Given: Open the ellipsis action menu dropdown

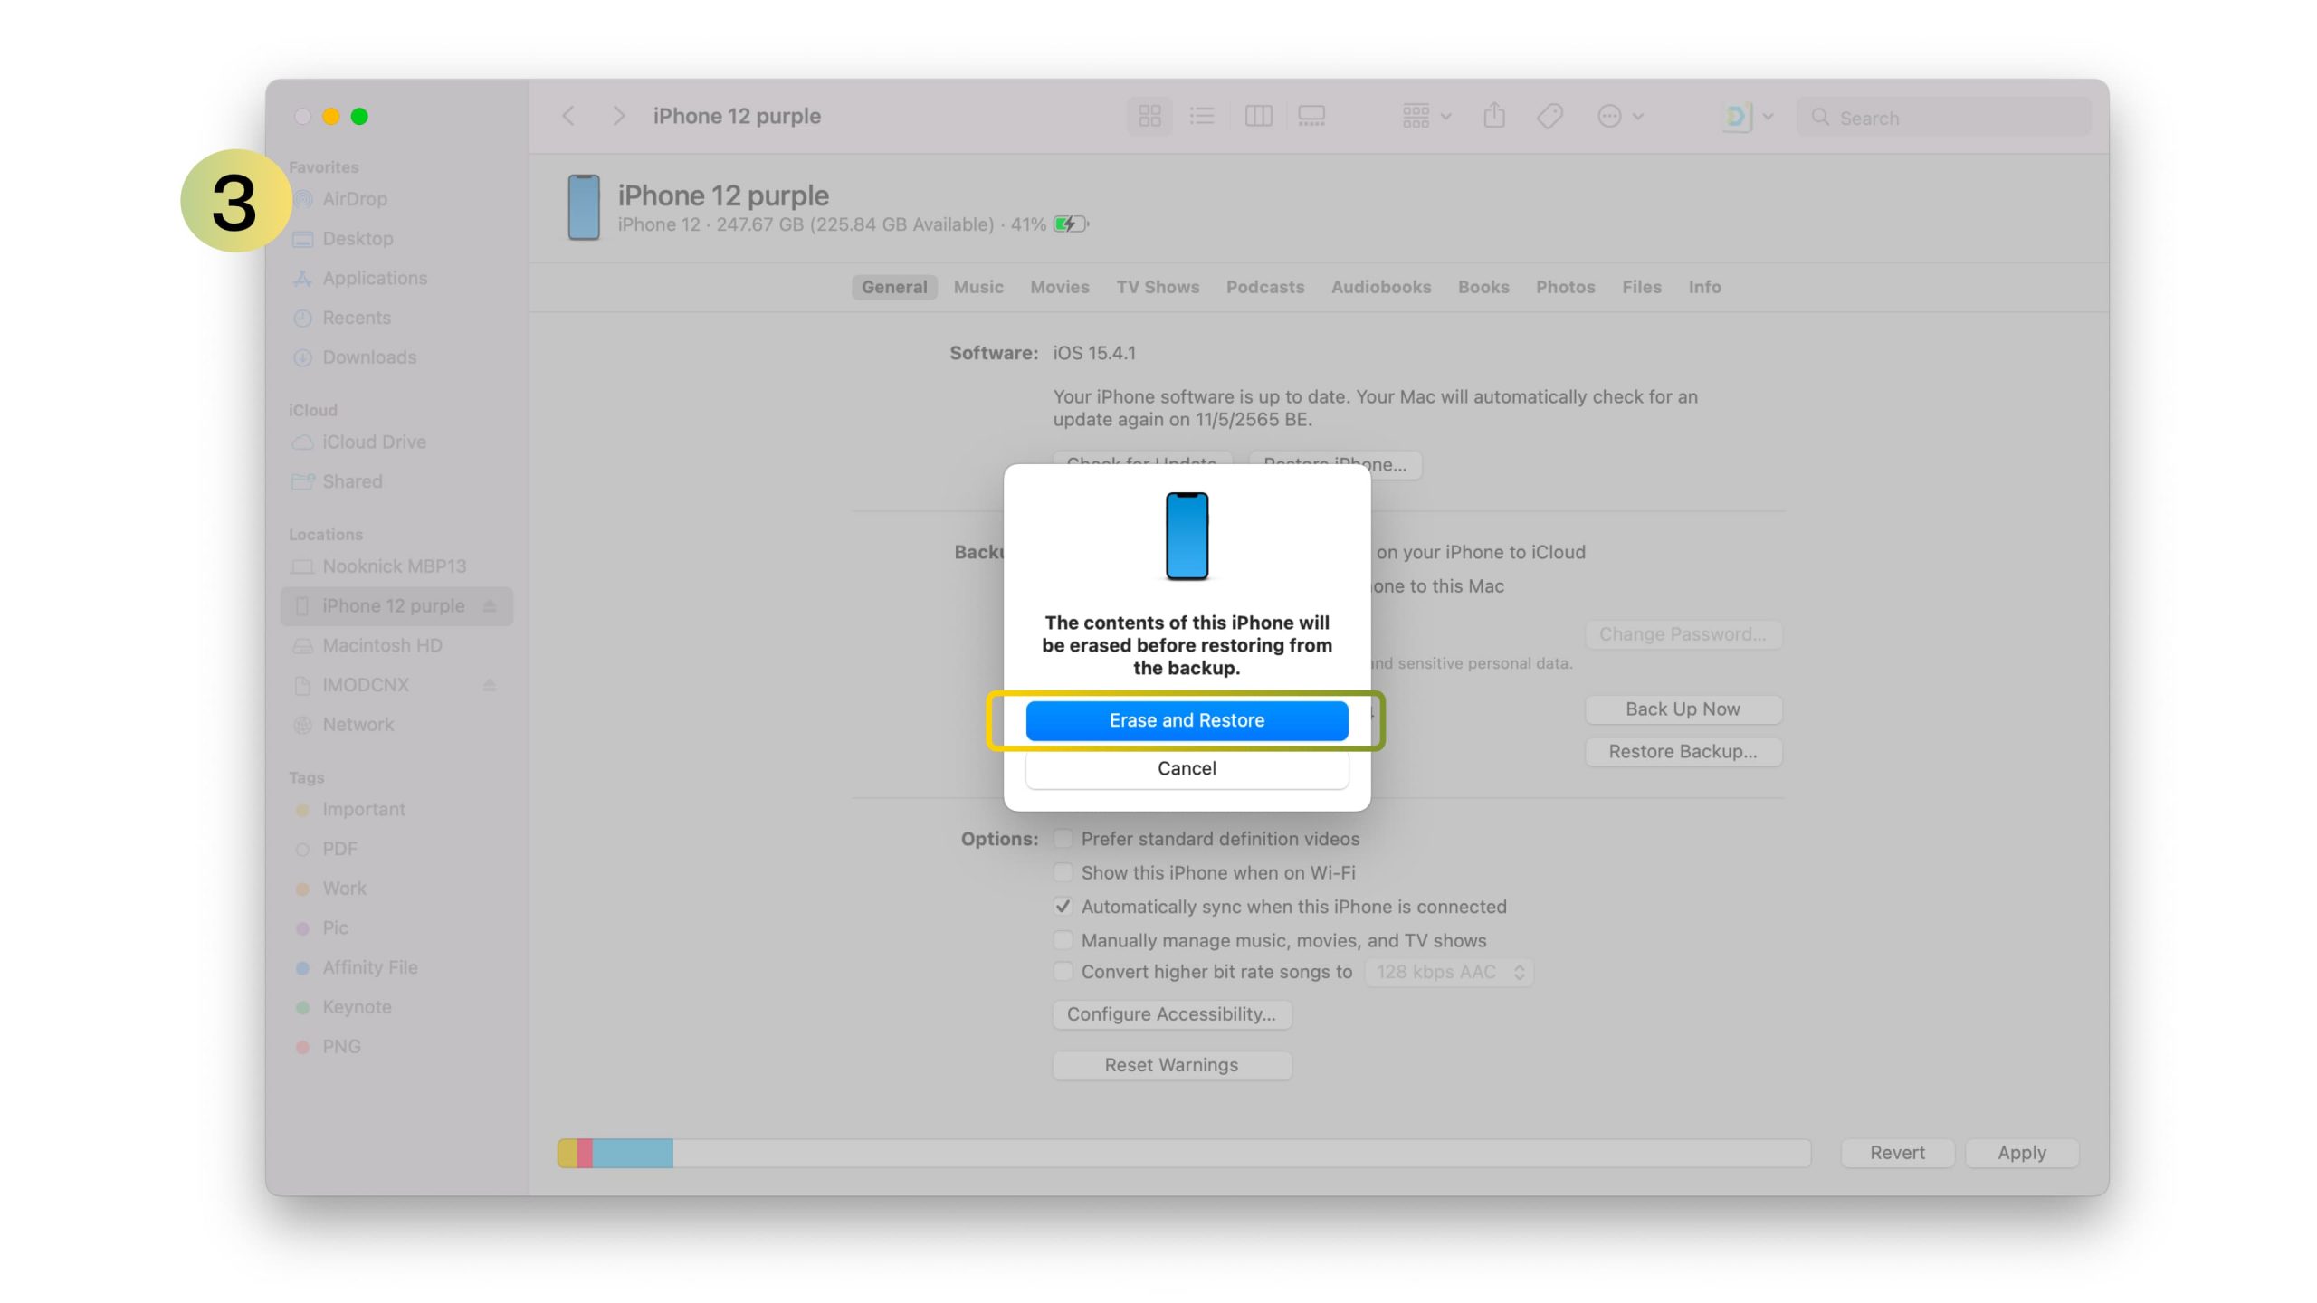Looking at the screenshot, I should (x=1619, y=116).
